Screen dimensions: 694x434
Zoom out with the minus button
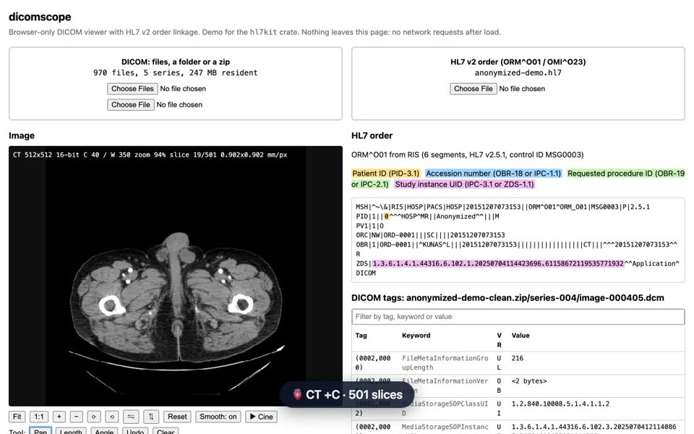(x=76, y=417)
